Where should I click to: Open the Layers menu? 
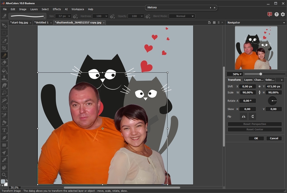[34, 9]
